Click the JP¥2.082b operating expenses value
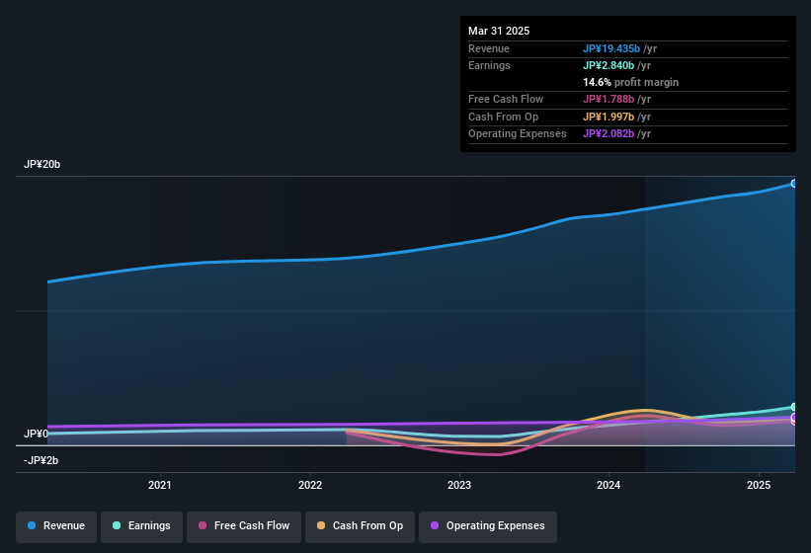Image resolution: width=811 pixels, height=553 pixels. [x=608, y=134]
